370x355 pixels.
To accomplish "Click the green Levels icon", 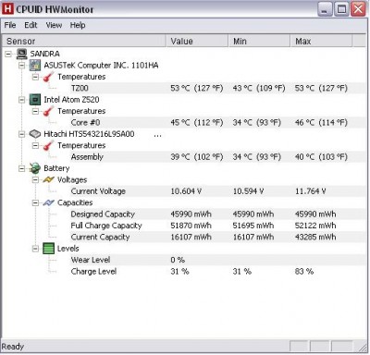I will 48,249.
